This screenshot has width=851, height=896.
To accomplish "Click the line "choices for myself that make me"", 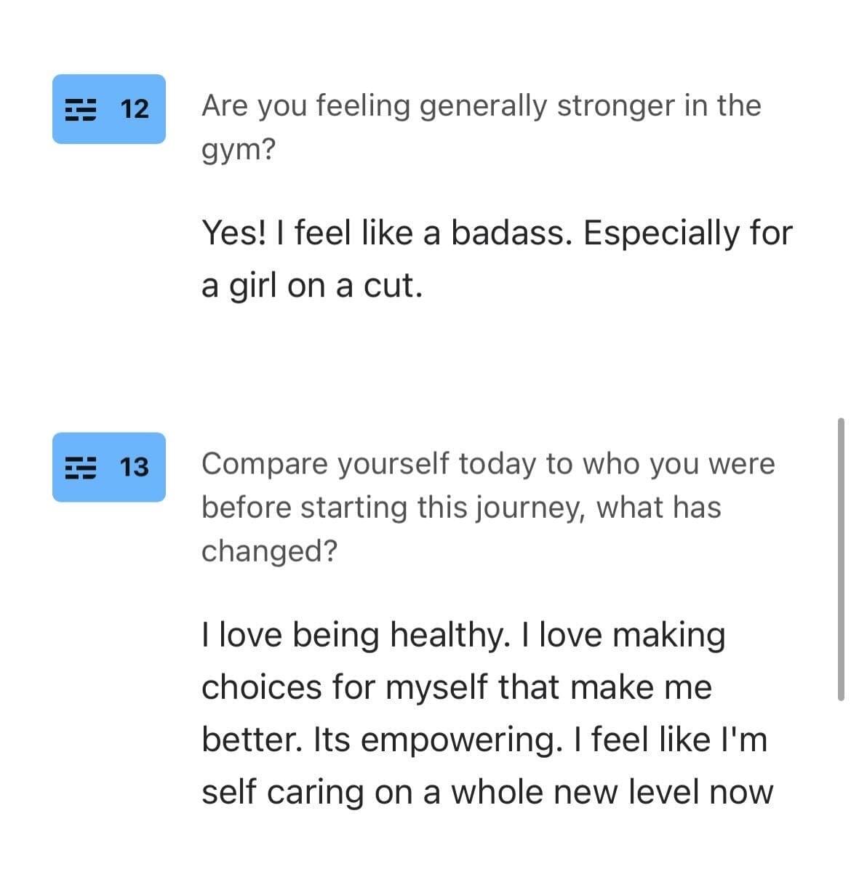I will point(457,687).
